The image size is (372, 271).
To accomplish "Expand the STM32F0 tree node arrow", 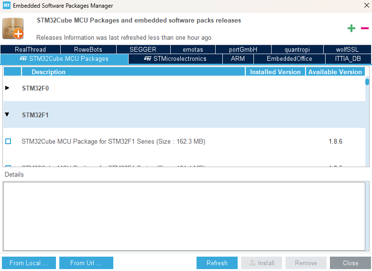I will pos(7,88).
